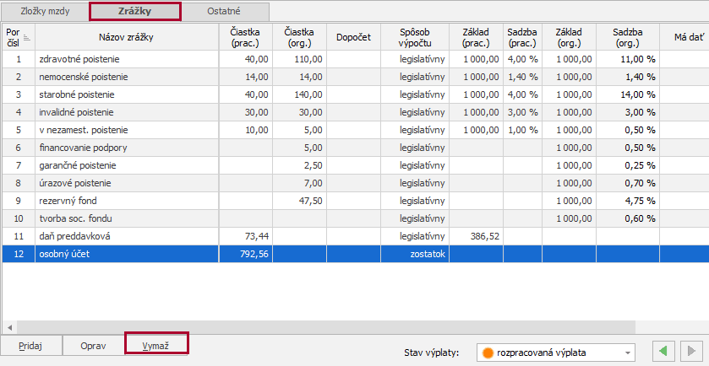
Task: Click the horizontal scrollbar left arrow
Action: point(10,327)
